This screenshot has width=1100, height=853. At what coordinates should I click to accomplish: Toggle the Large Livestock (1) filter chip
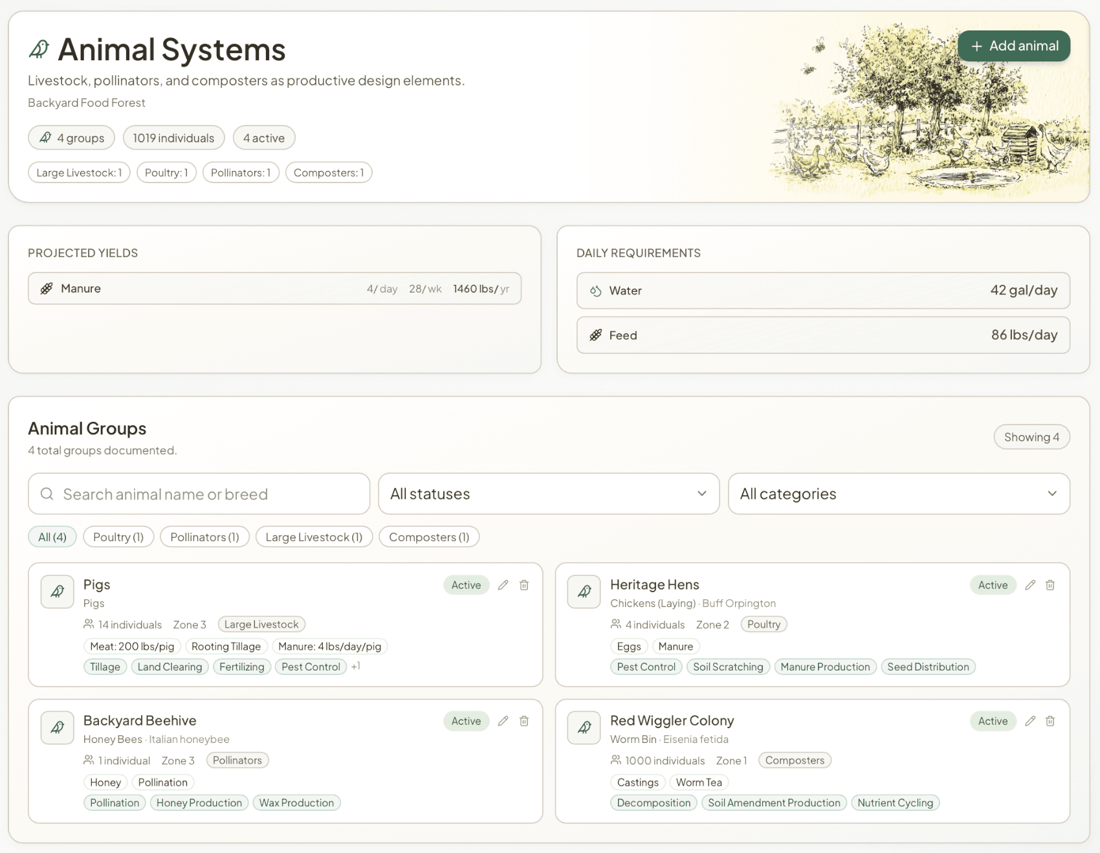tap(314, 537)
